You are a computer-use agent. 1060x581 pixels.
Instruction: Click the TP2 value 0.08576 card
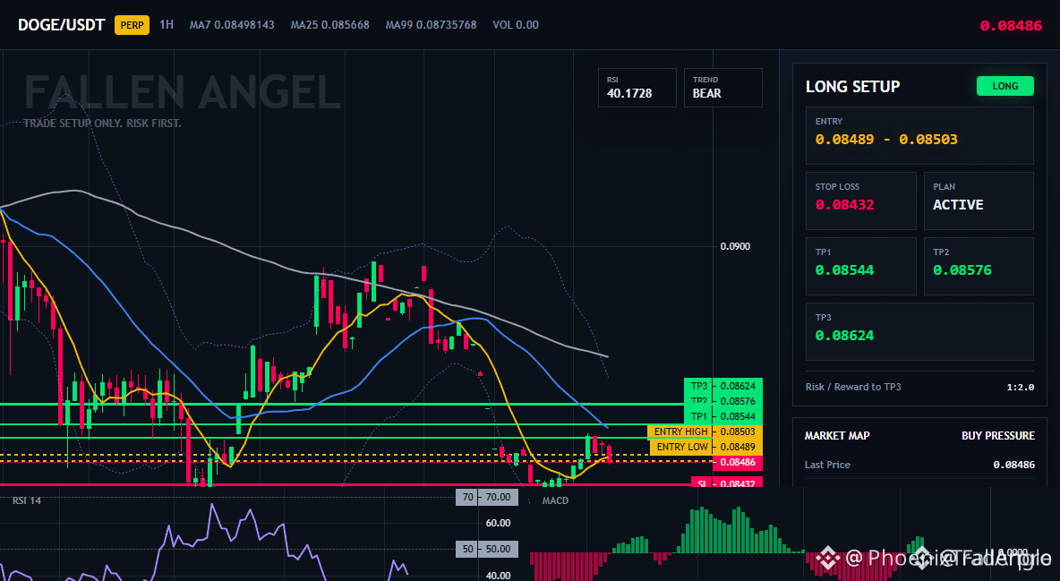pyautogui.click(x=979, y=266)
